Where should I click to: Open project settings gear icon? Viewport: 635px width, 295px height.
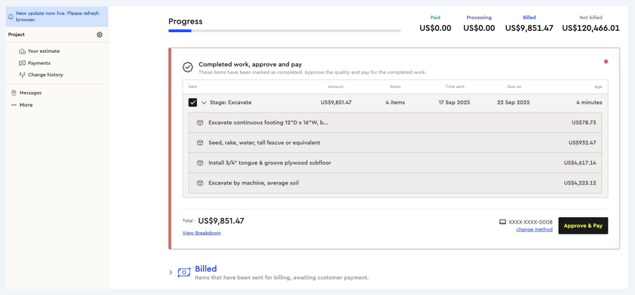coord(100,34)
